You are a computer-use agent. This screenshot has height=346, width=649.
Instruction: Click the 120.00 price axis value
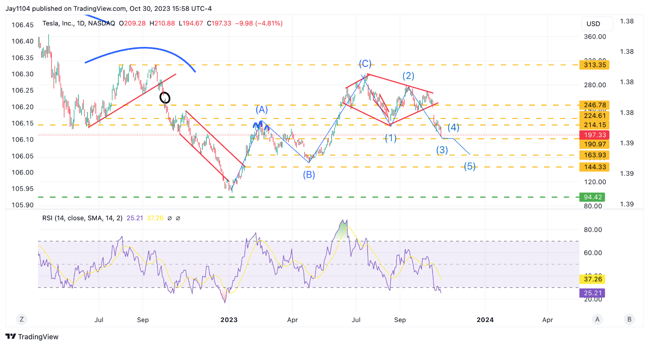595,182
